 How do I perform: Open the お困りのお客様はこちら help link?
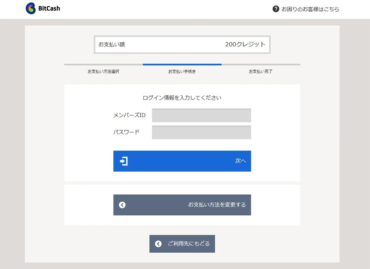click(x=310, y=9)
